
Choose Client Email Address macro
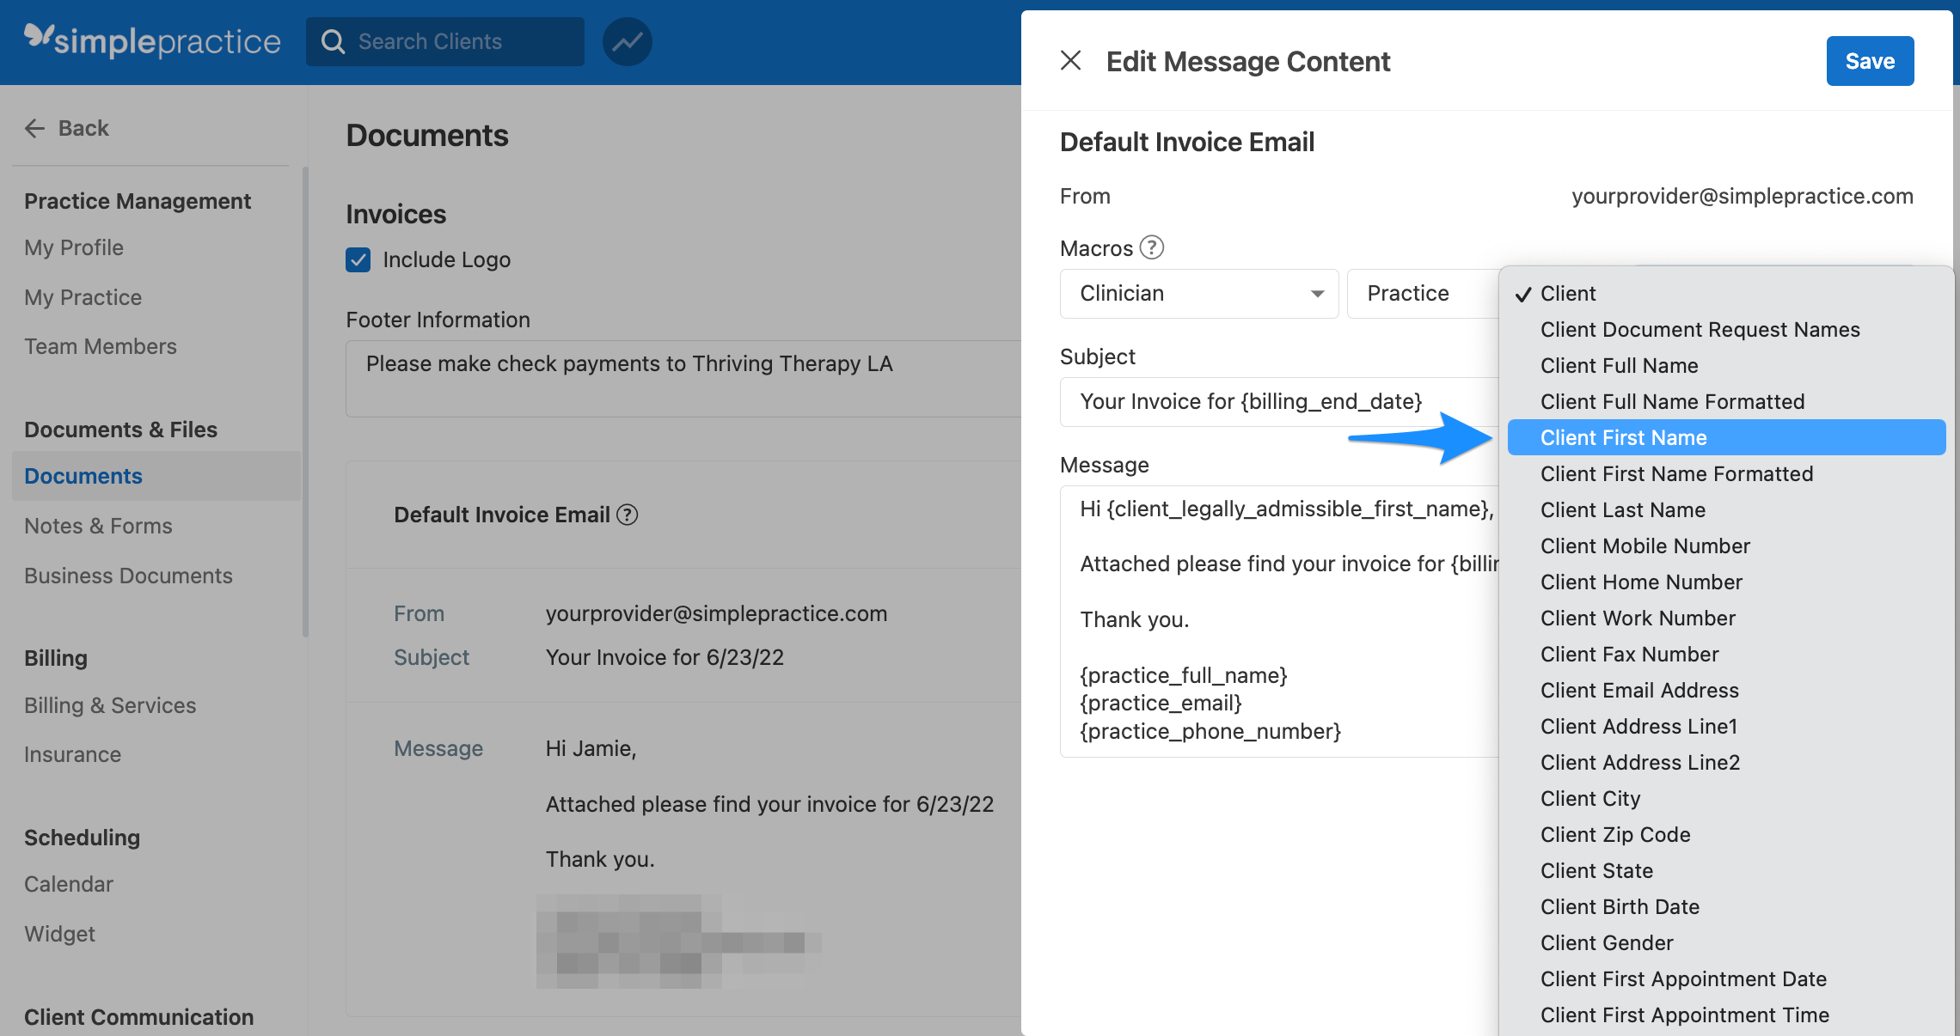[x=1726, y=691]
